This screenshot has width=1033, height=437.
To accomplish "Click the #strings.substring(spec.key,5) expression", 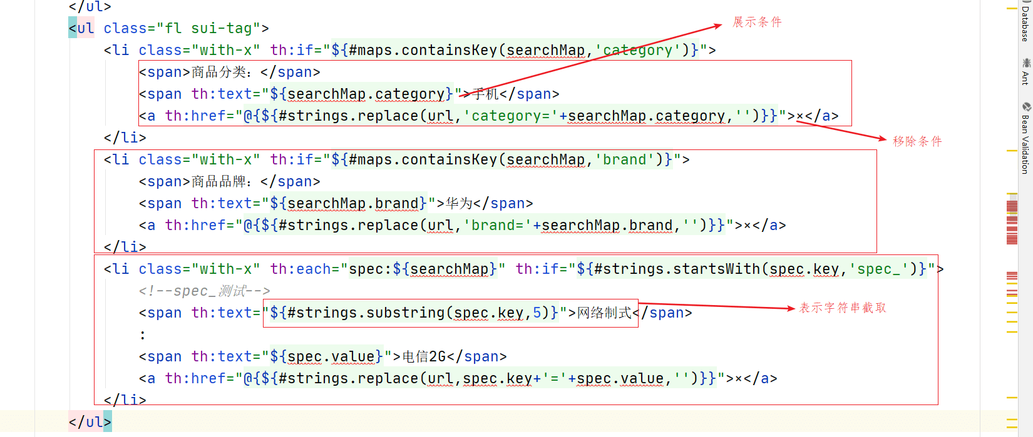I will click(x=414, y=313).
